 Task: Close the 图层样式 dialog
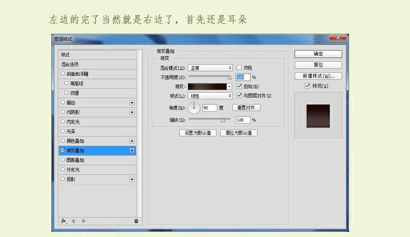[338, 38]
